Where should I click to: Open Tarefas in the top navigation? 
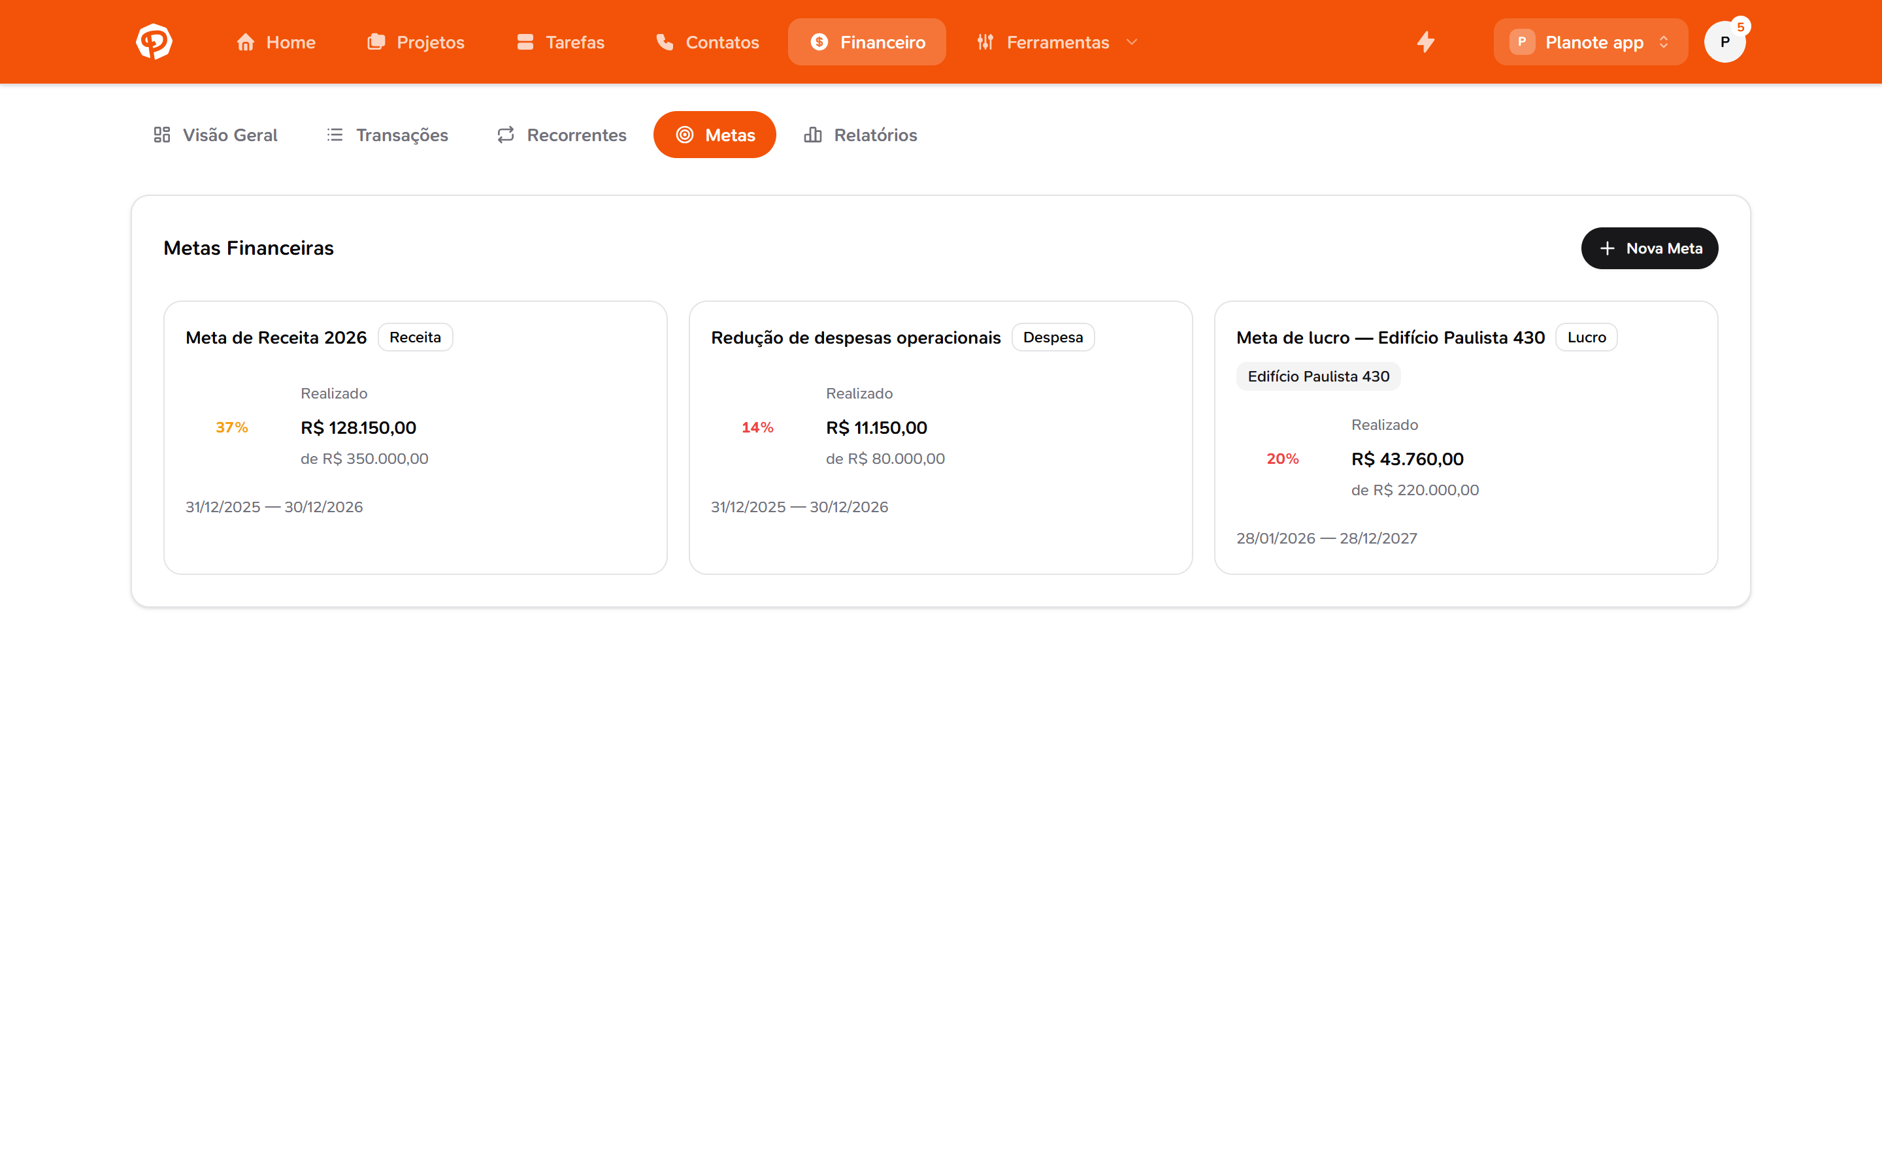(x=561, y=42)
